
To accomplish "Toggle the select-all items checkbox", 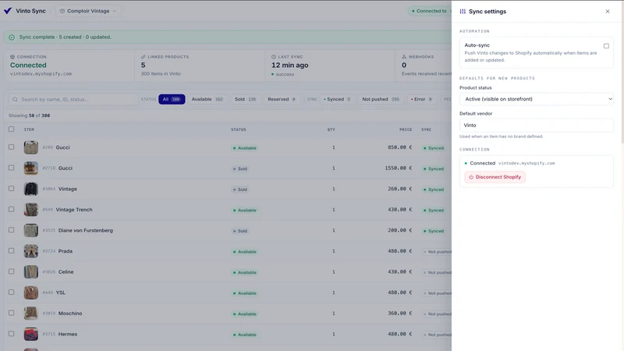I will pos(11,129).
